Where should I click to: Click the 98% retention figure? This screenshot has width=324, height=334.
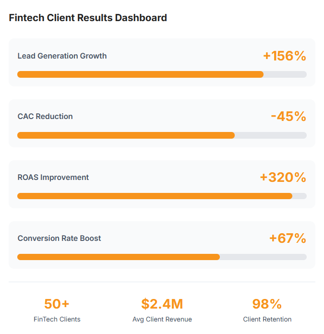267,304
